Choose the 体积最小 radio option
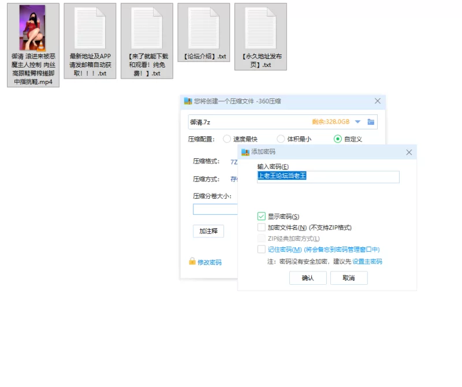 281,139
